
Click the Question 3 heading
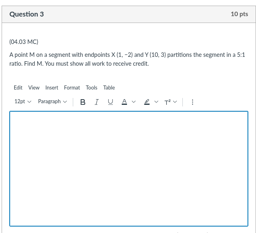pos(27,14)
